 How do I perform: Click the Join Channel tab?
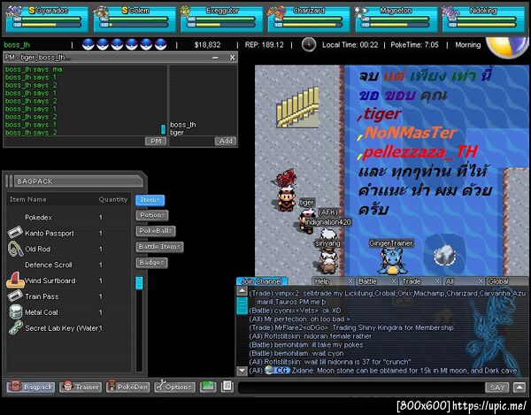(x=262, y=281)
